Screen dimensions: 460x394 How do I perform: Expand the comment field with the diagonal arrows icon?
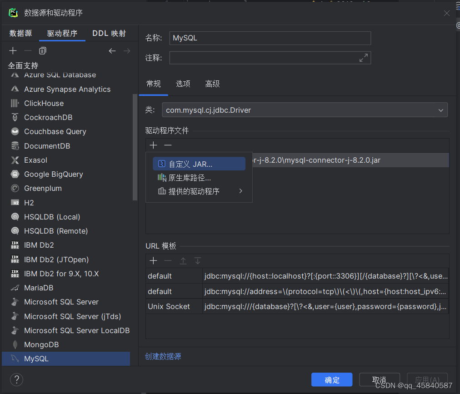(x=364, y=58)
